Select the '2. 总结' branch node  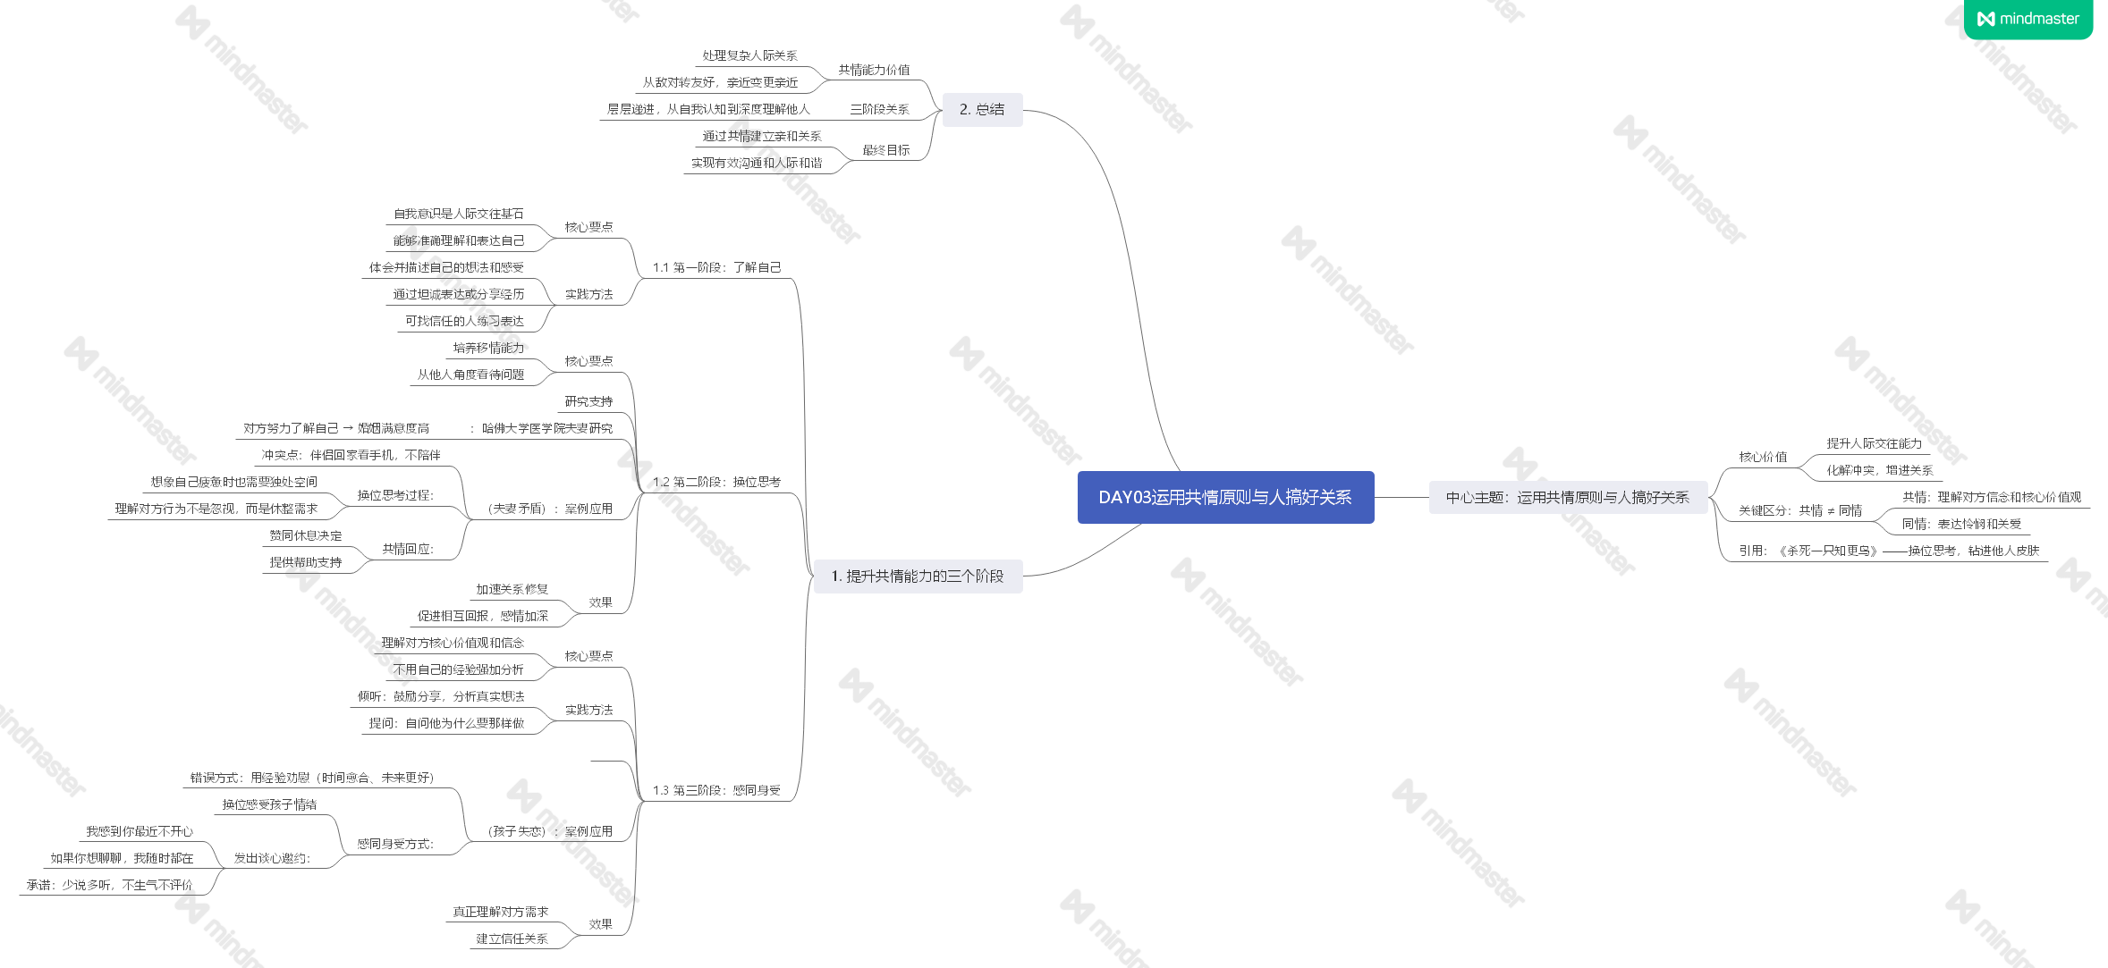pos(981,109)
